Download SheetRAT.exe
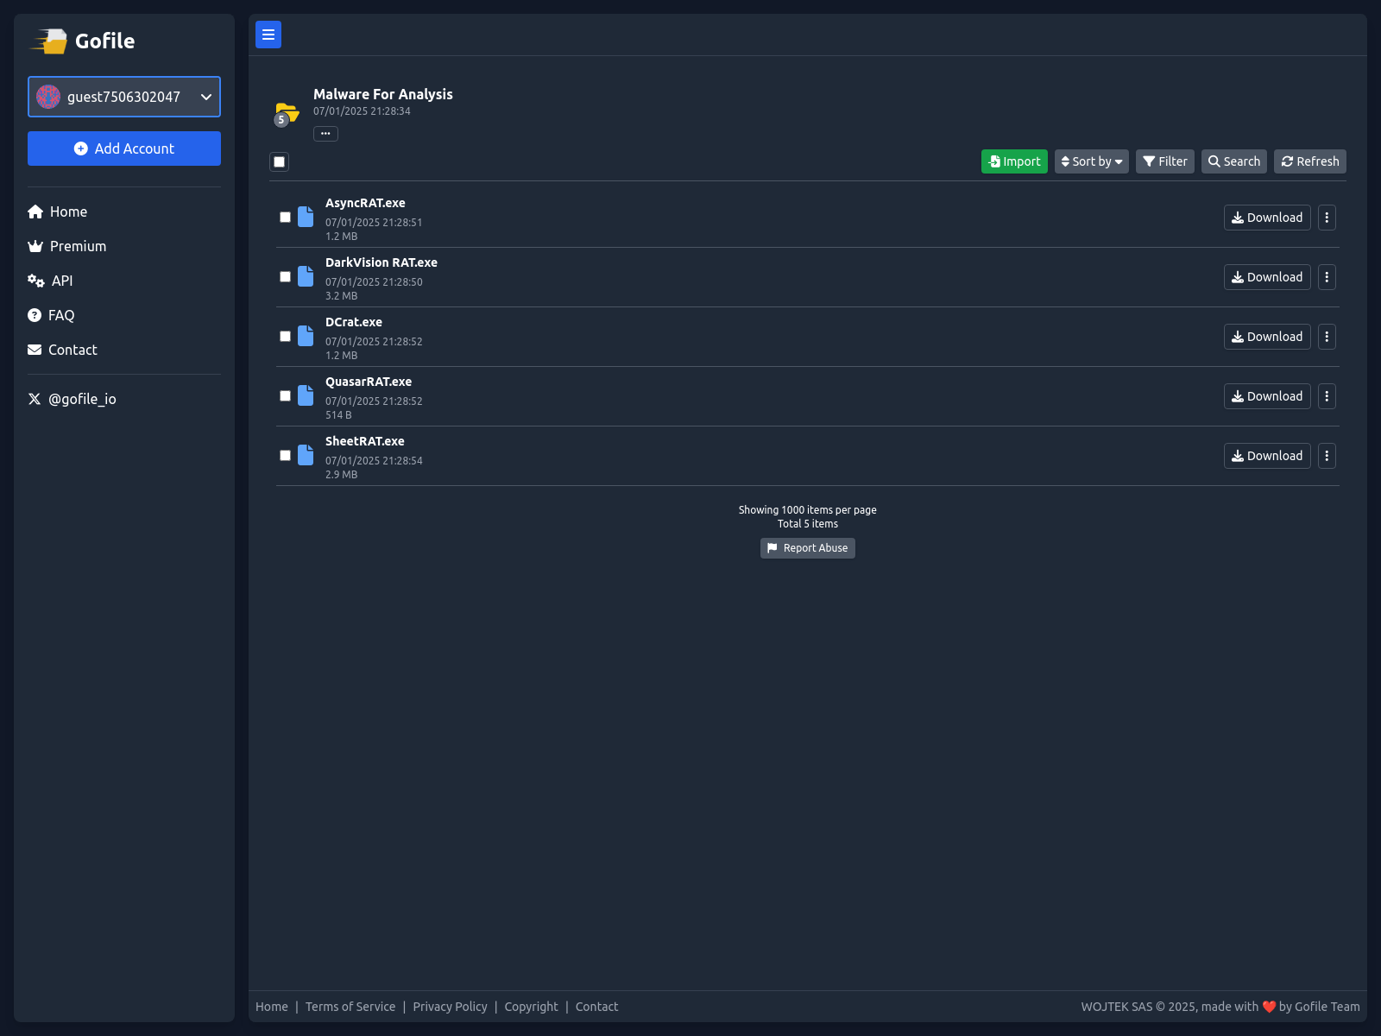Screen dimensions: 1381x1036 (x=1267, y=456)
